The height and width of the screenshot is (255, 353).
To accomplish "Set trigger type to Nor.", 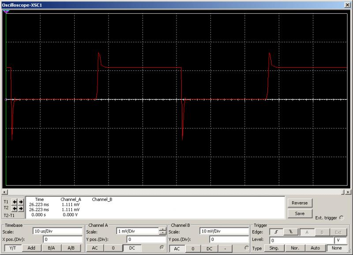I will (x=295, y=248).
